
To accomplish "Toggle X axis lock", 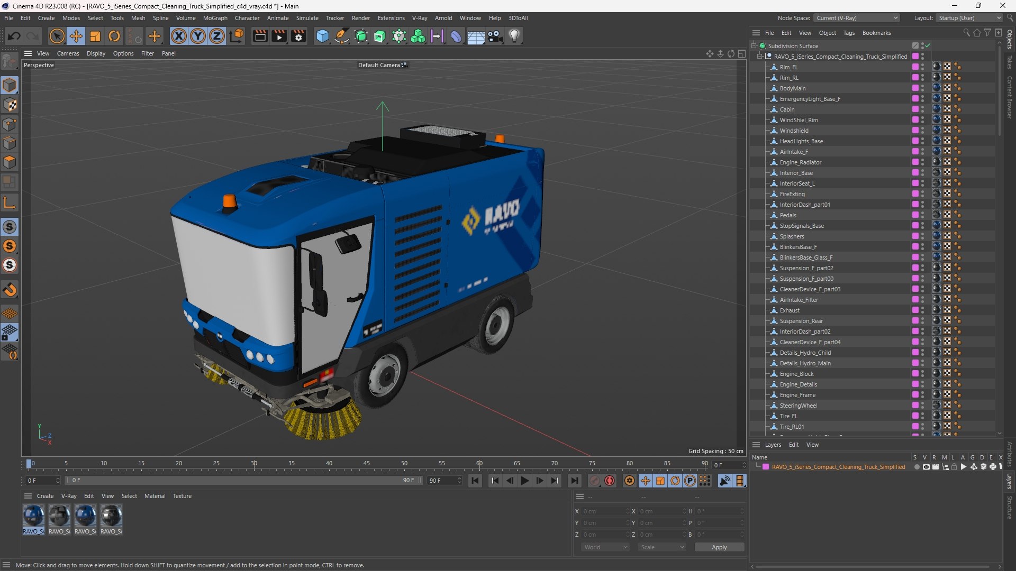I will click(x=179, y=36).
